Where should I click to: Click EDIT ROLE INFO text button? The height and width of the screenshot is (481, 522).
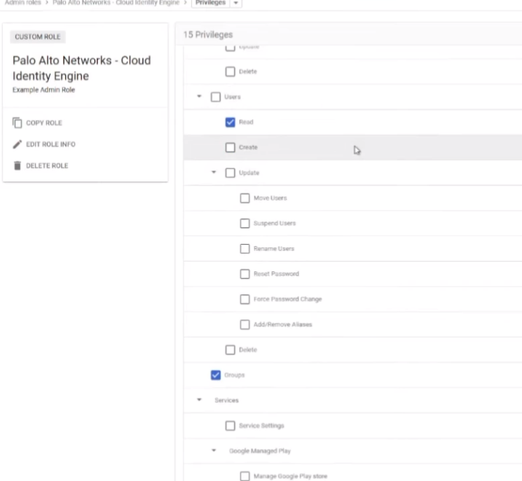click(x=50, y=144)
